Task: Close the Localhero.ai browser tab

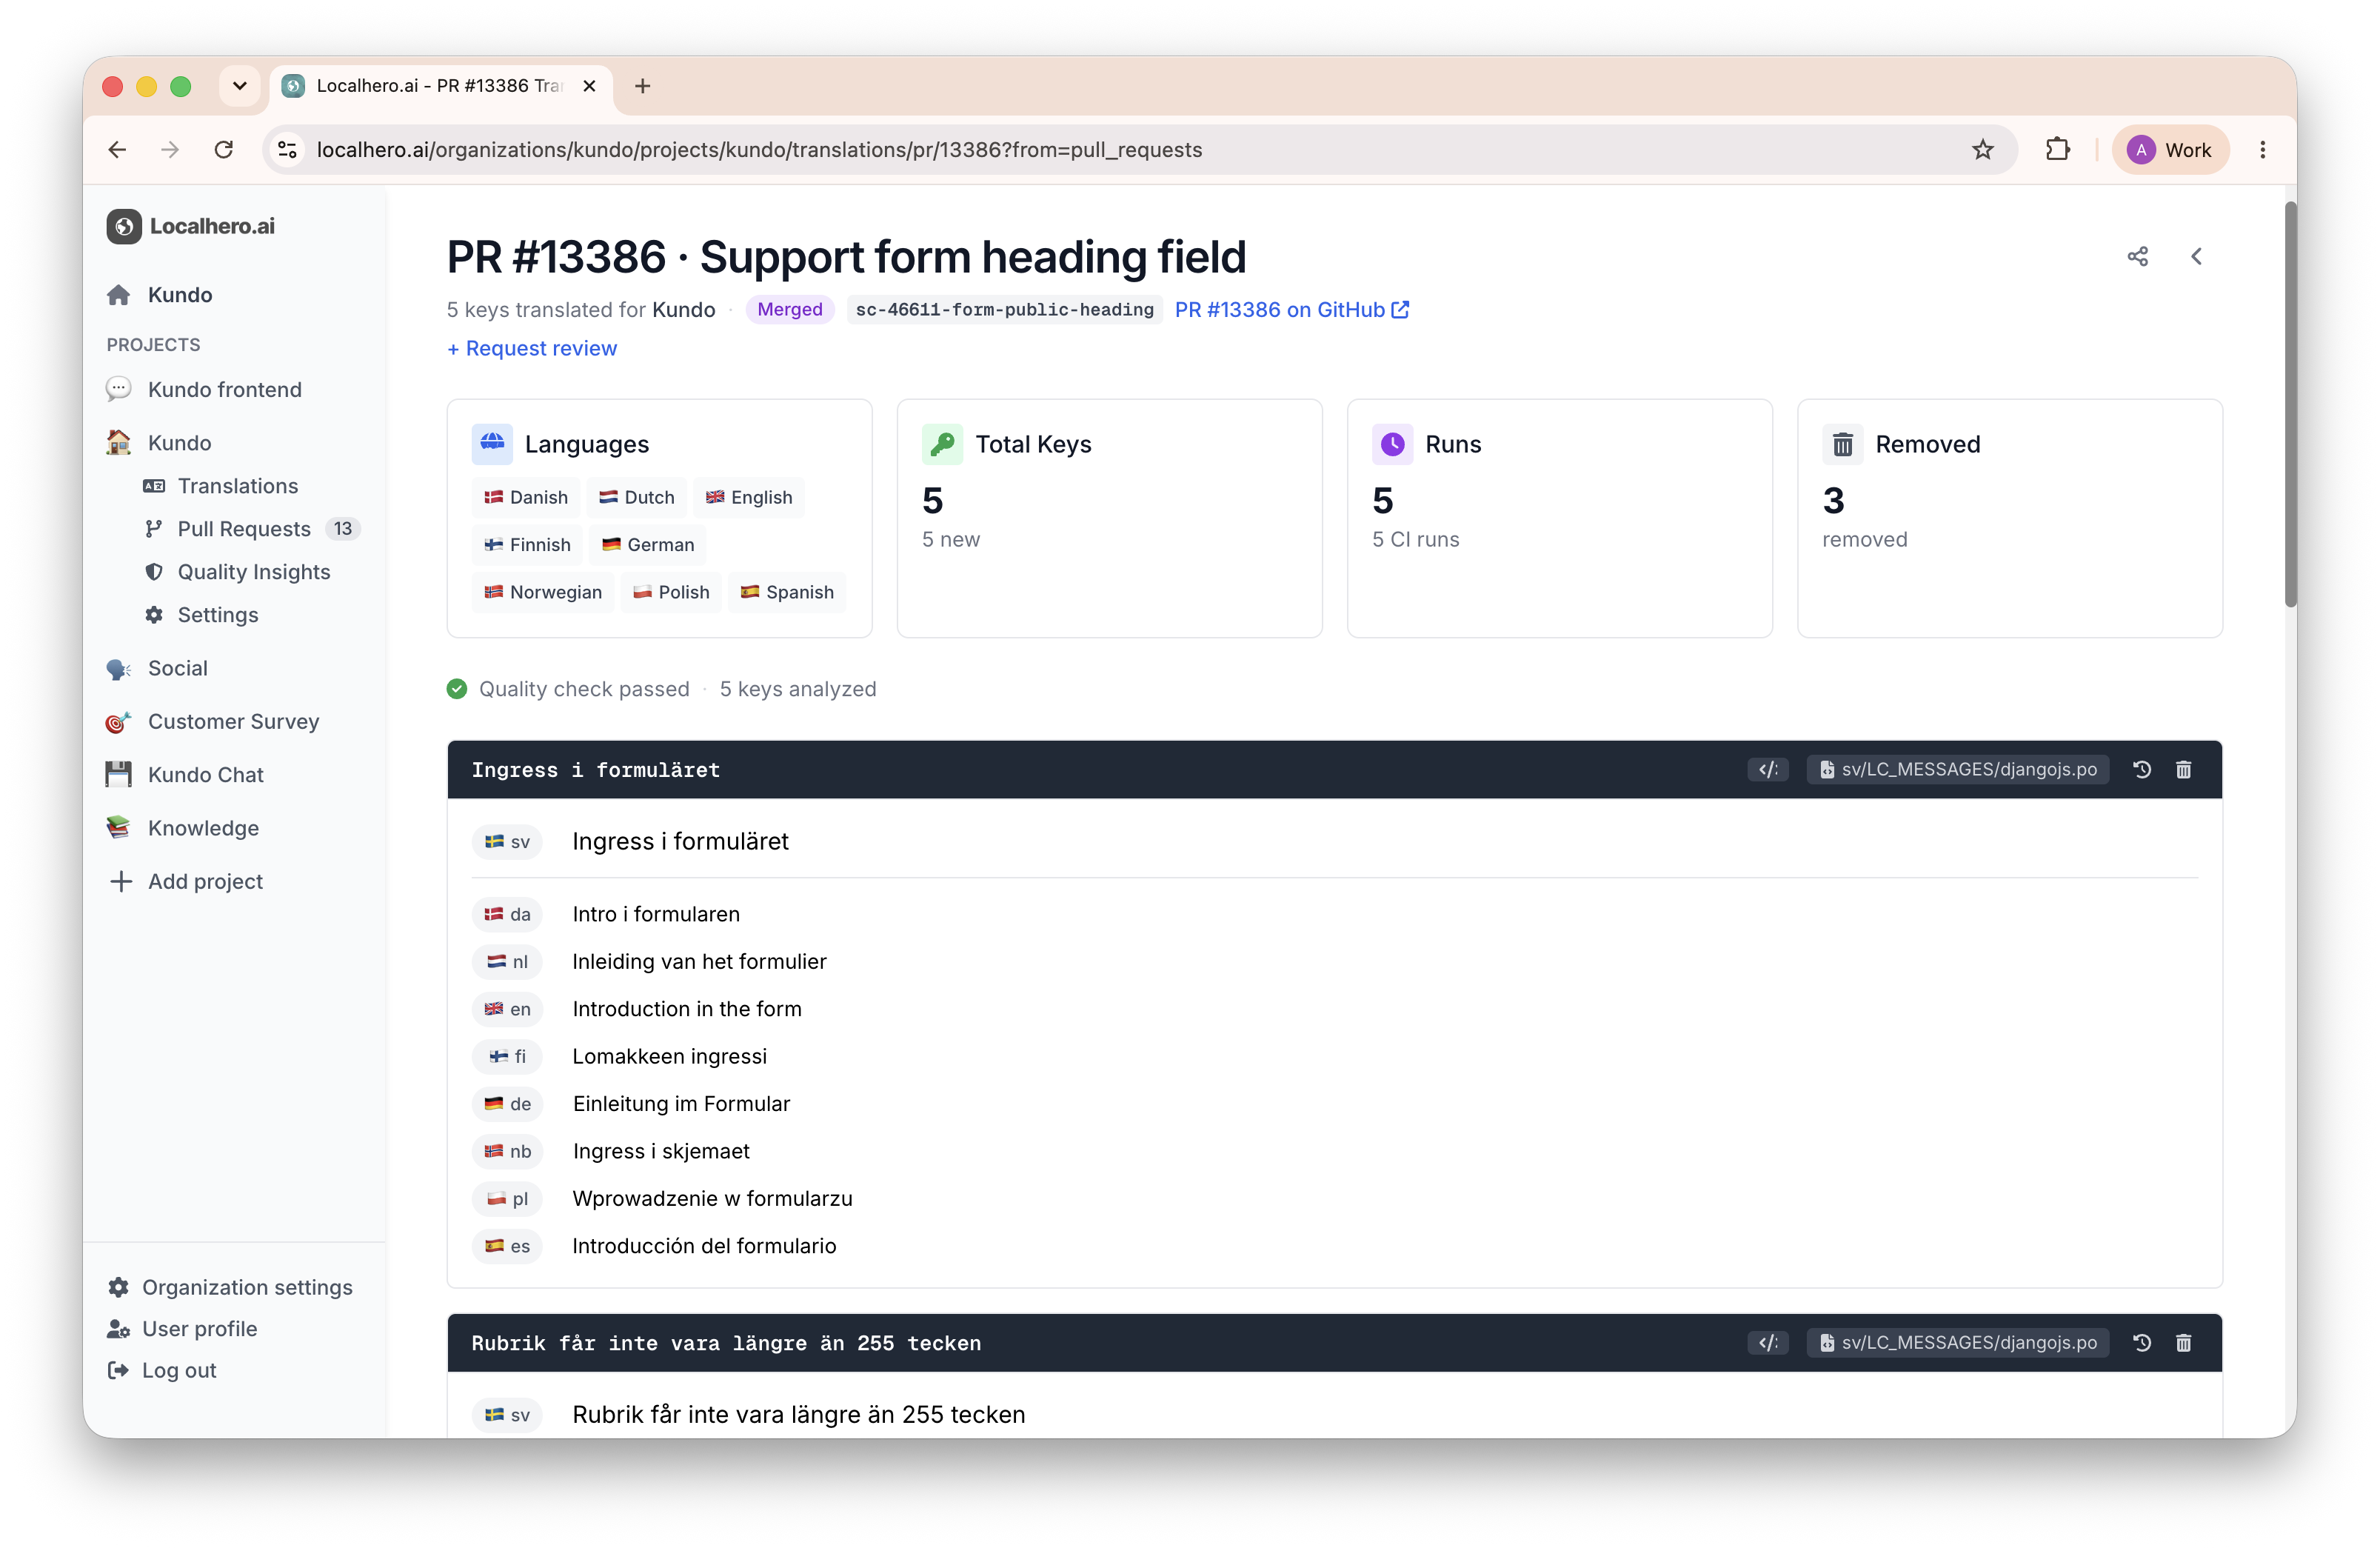Action: pos(590,86)
